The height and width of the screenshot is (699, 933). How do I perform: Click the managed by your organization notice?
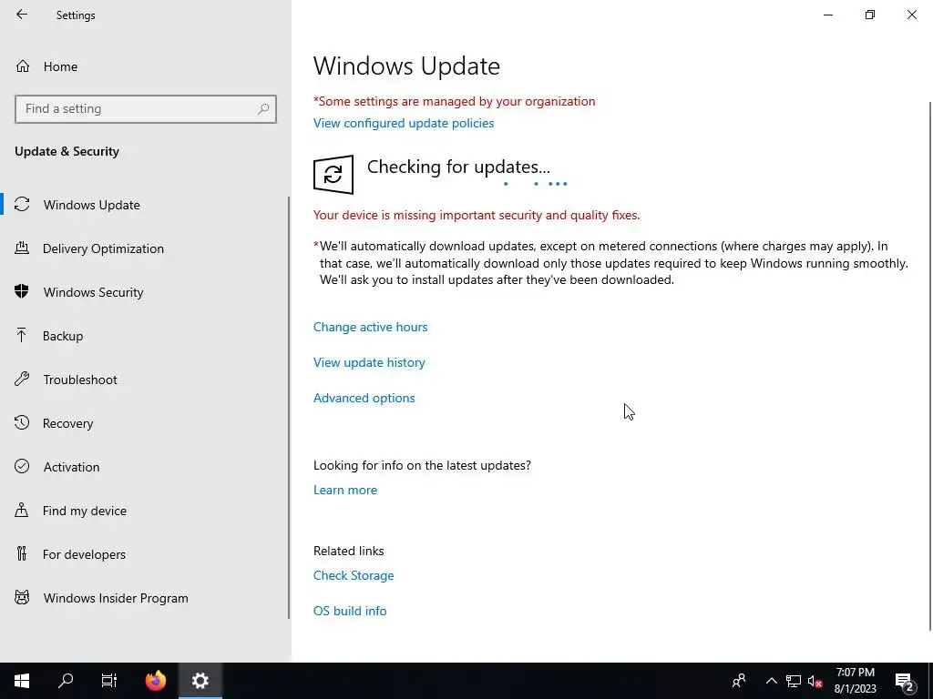(x=454, y=101)
